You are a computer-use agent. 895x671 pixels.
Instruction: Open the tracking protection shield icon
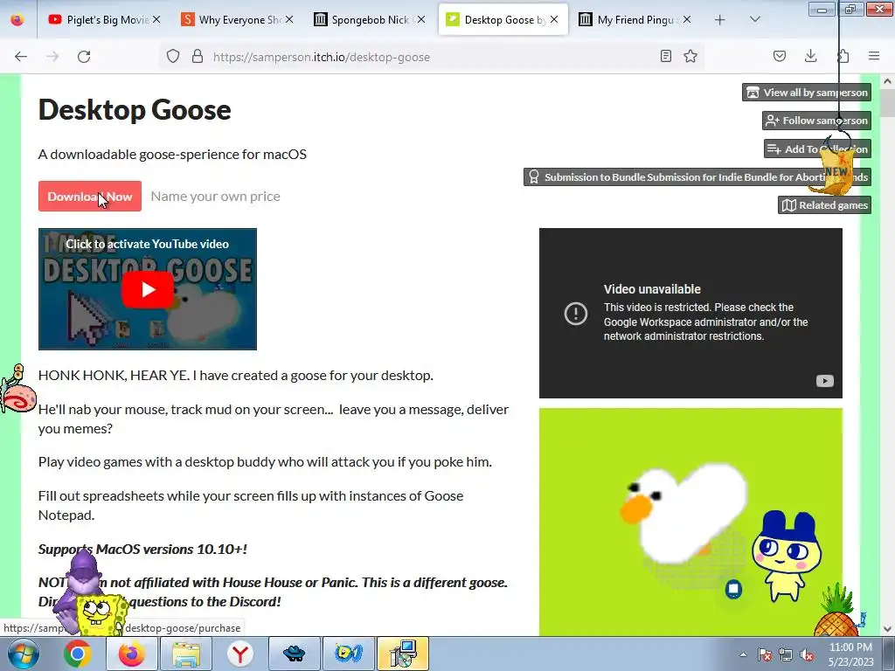(x=173, y=57)
